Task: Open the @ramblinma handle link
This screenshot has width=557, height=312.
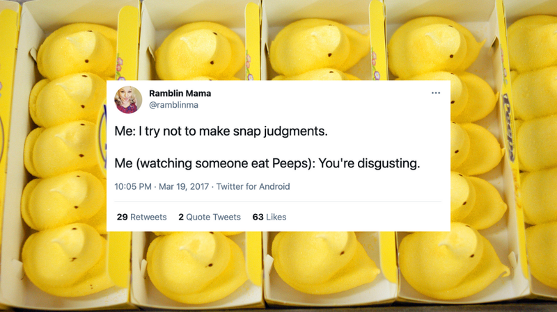Action: point(173,105)
